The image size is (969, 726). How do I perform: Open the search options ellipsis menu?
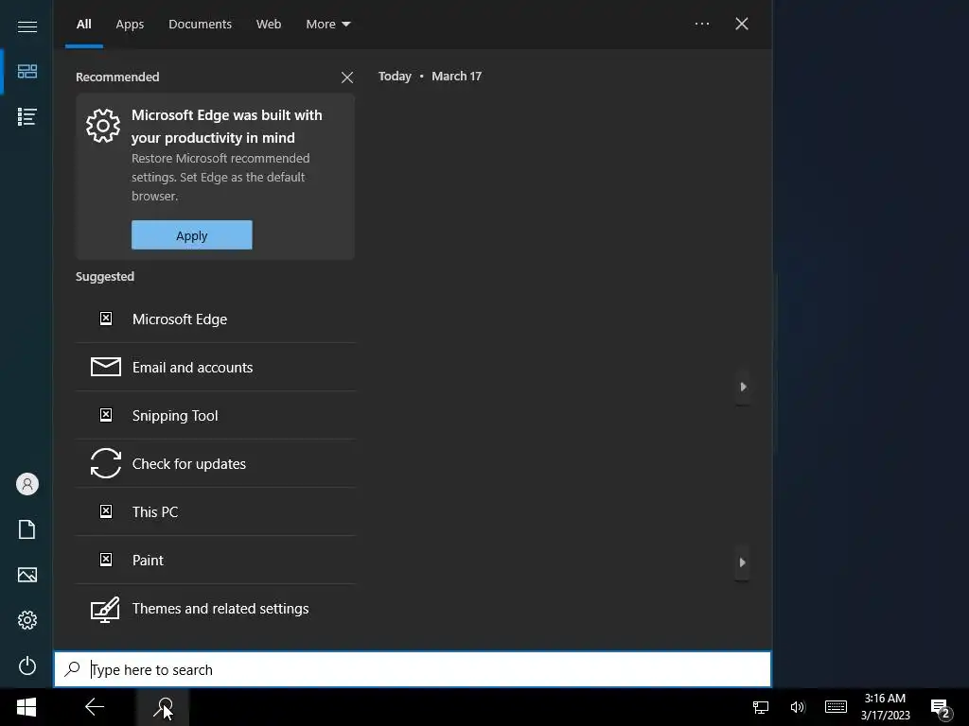(702, 24)
